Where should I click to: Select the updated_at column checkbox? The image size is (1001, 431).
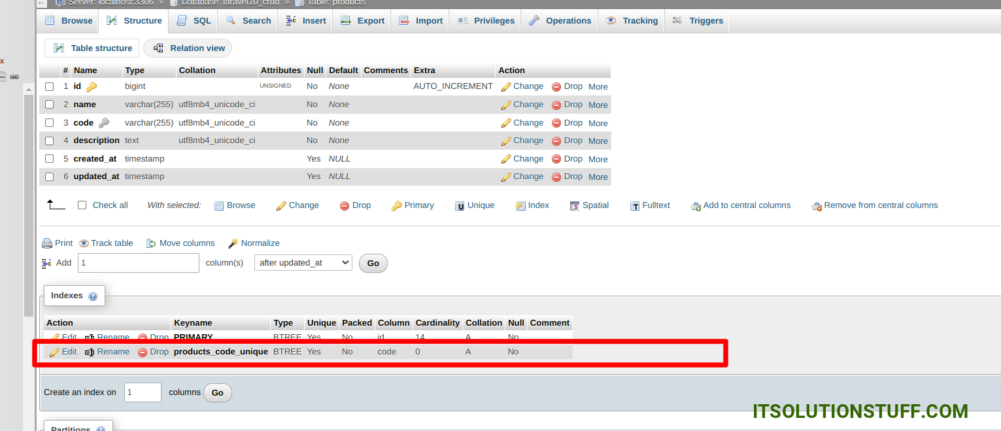49,177
